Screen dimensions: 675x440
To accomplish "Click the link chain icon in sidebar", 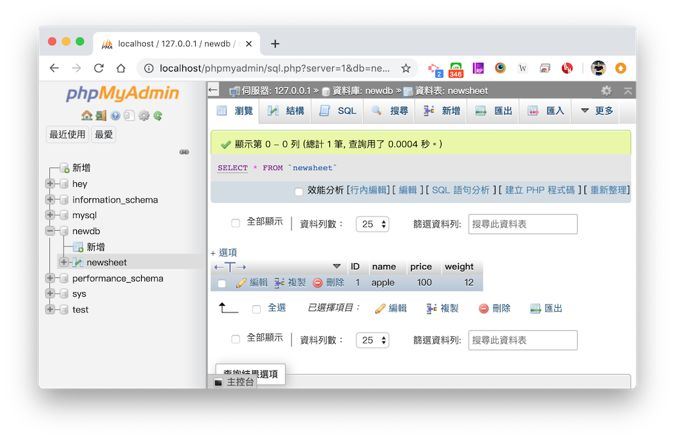I will (x=184, y=152).
